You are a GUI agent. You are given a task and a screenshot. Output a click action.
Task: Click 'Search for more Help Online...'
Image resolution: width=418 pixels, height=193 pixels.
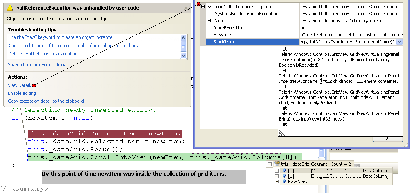coord(38,65)
